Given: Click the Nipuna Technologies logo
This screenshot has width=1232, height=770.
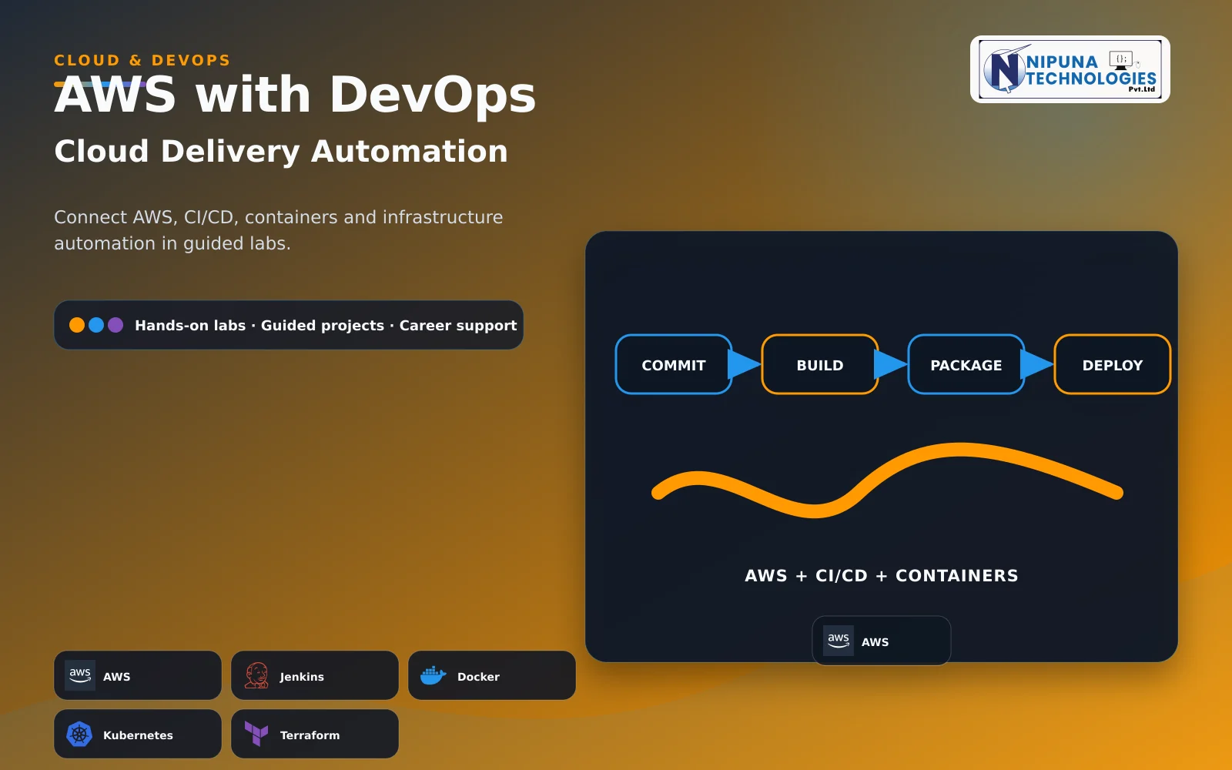Looking at the screenshot, I should click(1070, 69).
